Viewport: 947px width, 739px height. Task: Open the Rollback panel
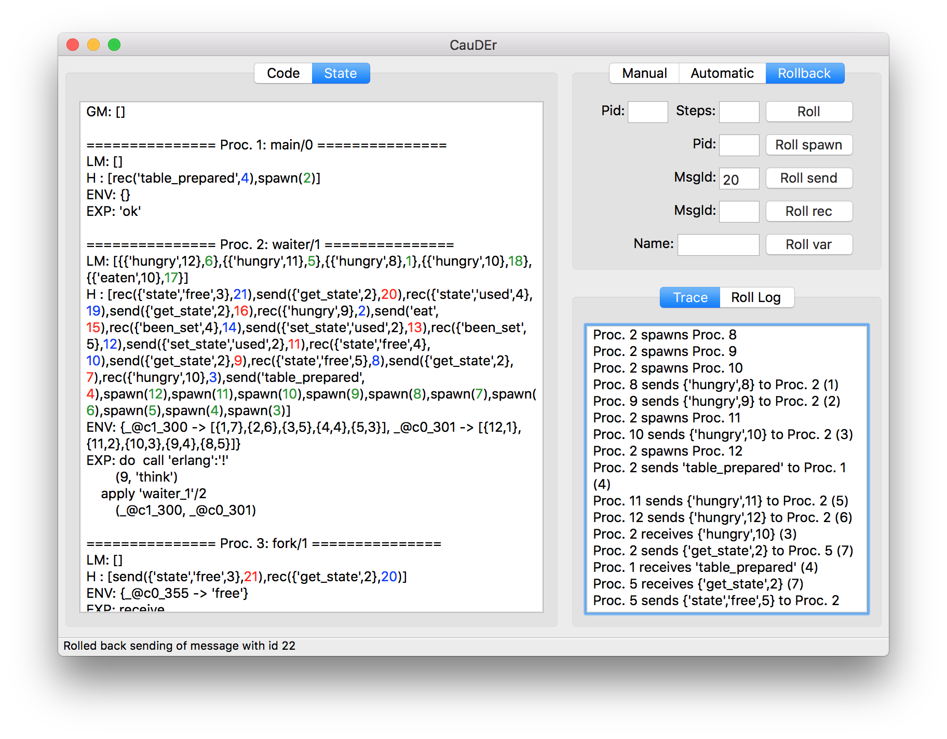(x=805, y=73)
